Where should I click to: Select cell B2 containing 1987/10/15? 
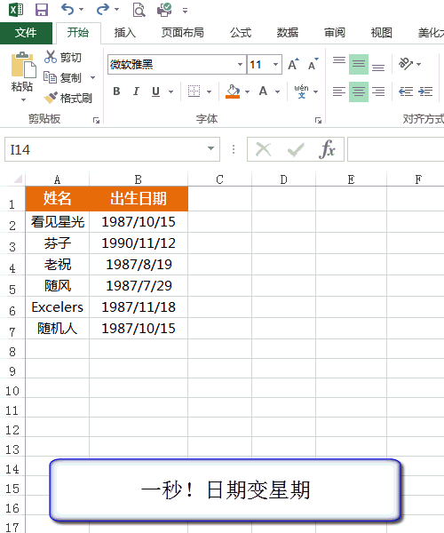point(139,222)
